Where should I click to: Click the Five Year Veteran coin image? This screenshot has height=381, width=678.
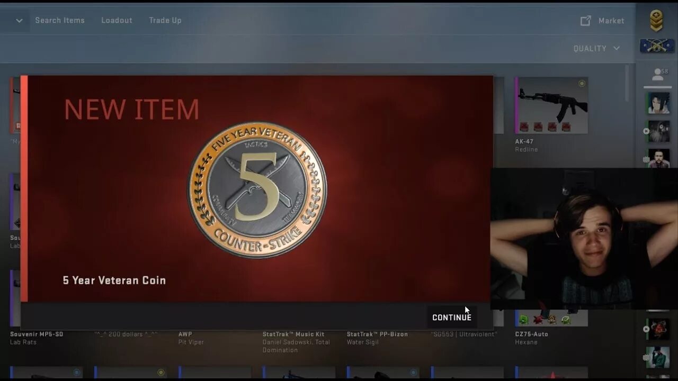coord(257,190)
